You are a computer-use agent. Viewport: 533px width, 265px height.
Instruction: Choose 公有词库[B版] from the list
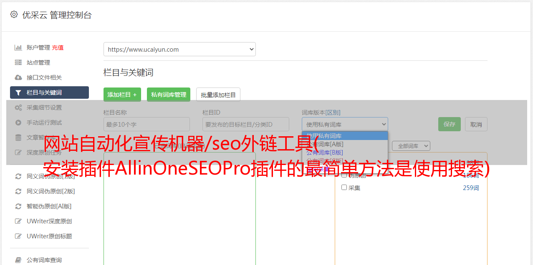(x=325, y=152)
